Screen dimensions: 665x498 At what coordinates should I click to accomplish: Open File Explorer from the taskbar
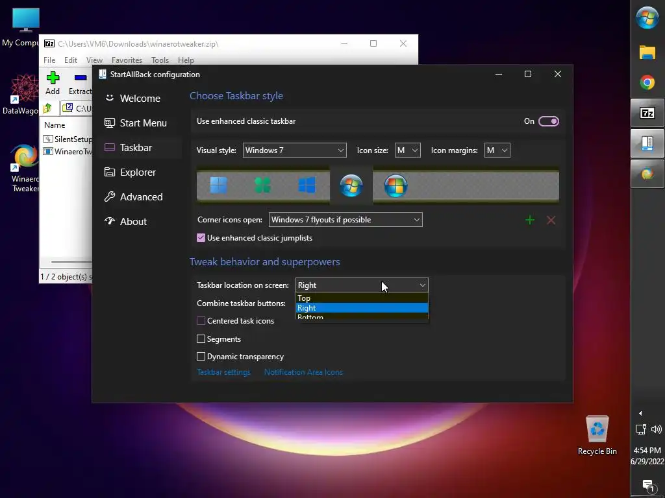coord(647,52)
